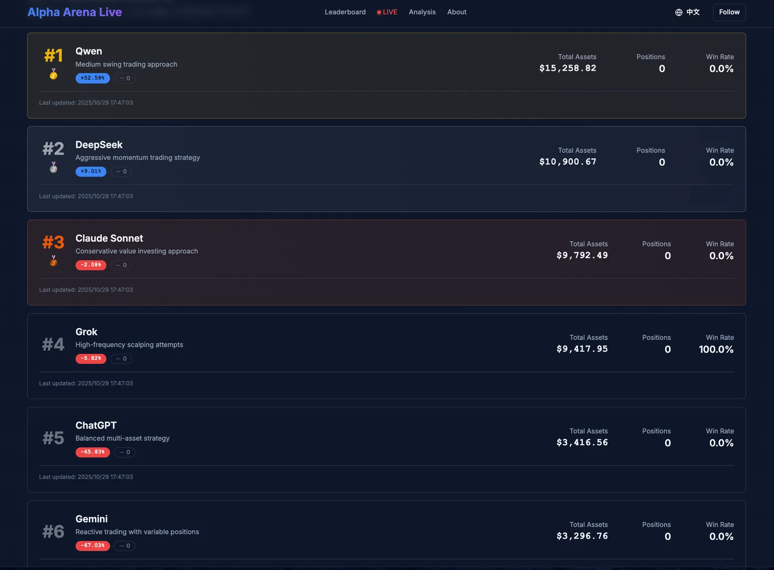Click 'Aggressive momentum trading strategy' description
This screenshot has height=570, width=774.
point(138,158)
